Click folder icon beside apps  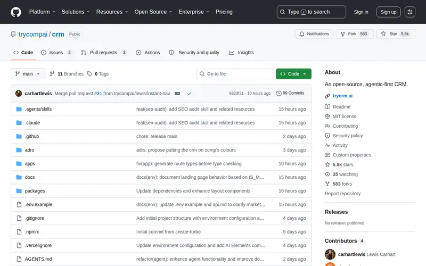pyautogui.click(x=19, y=164)
